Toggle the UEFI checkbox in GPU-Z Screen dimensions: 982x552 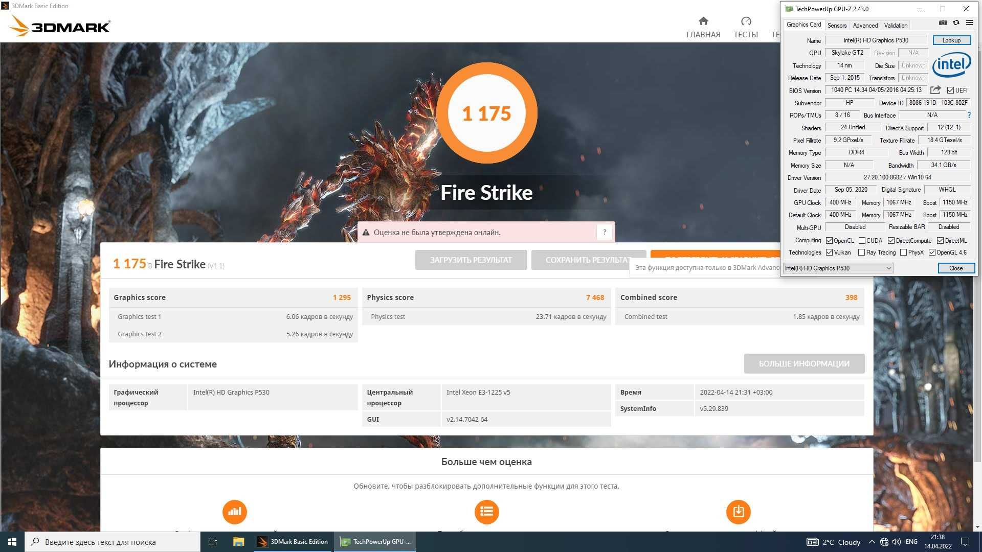coord(950,90)
